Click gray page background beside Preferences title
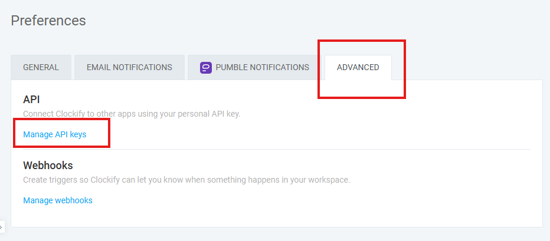The height and width of the screenshot is (241, 550). pyautogui.click(x=316, y=21)
